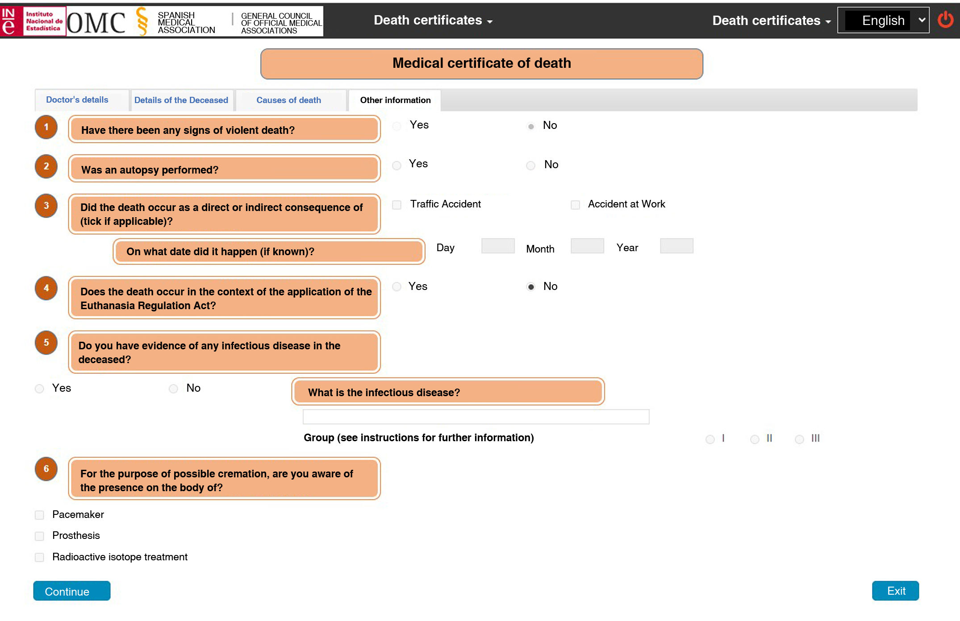The width and height of the screenshot is (960, 621).
Task: Select Yes for autopsy performed
Action: [x=397, y=166]
